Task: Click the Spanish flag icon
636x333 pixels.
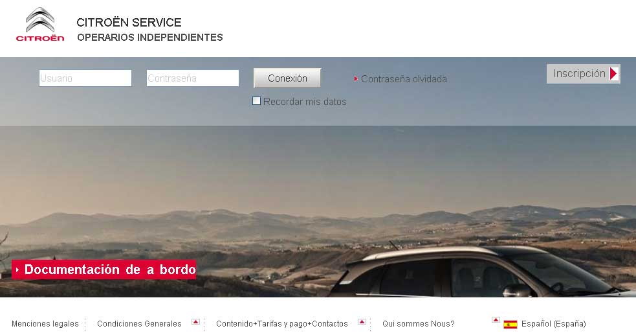Action: pyautogui.click(x=510, y=324)
